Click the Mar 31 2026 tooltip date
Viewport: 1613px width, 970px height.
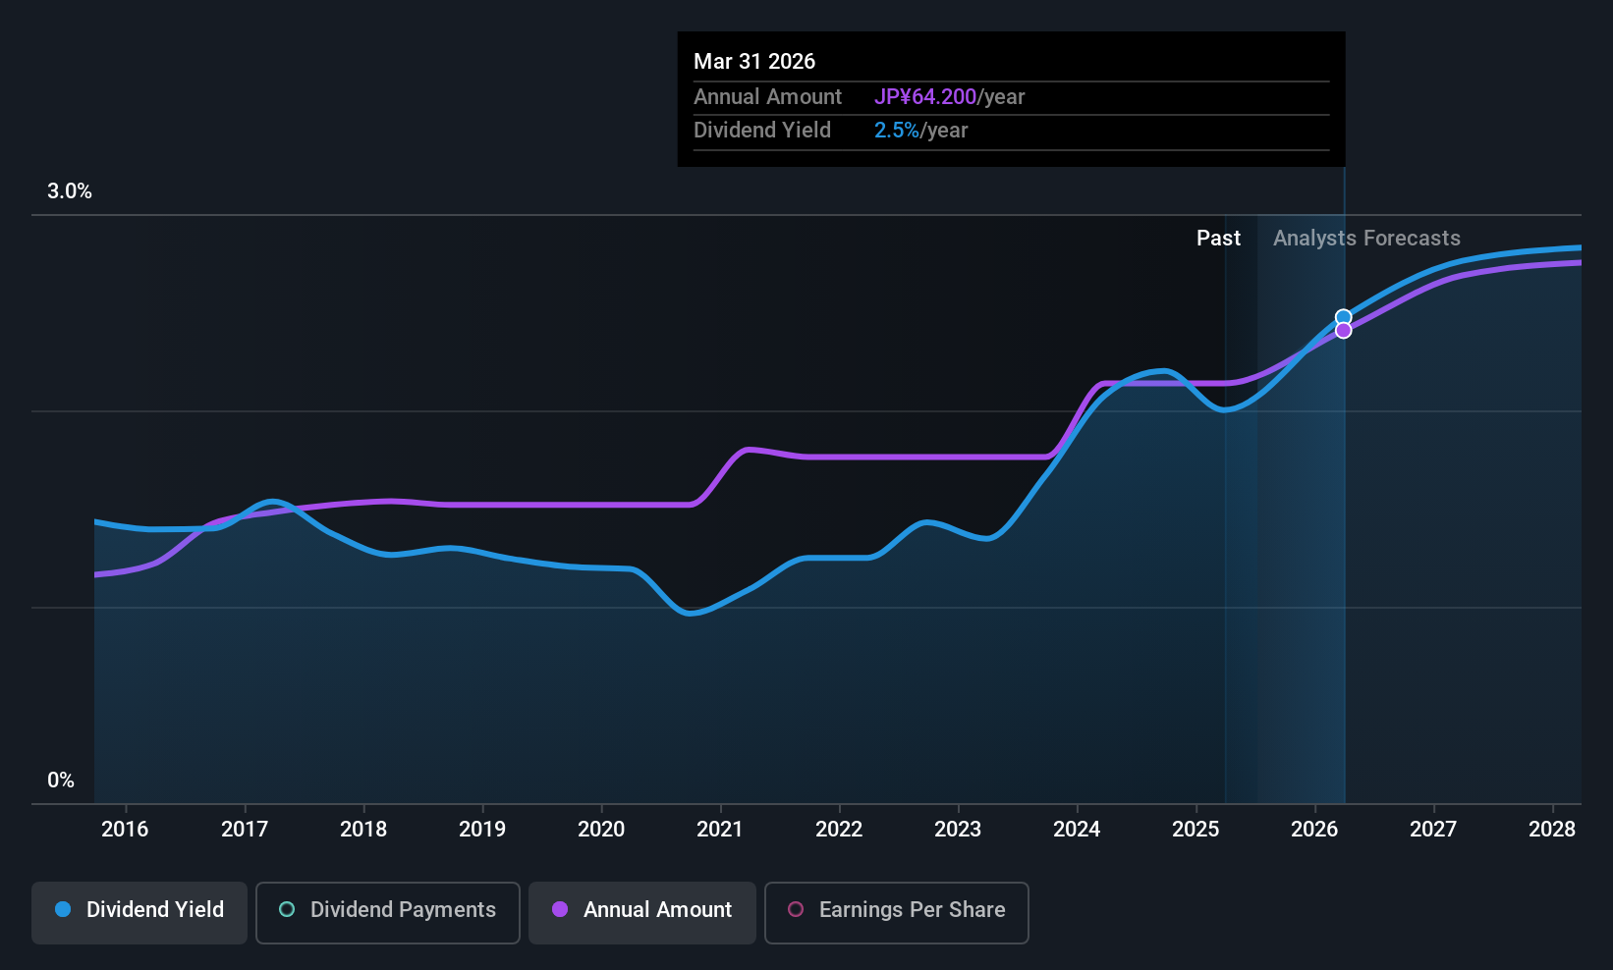(x=754, y=62)
